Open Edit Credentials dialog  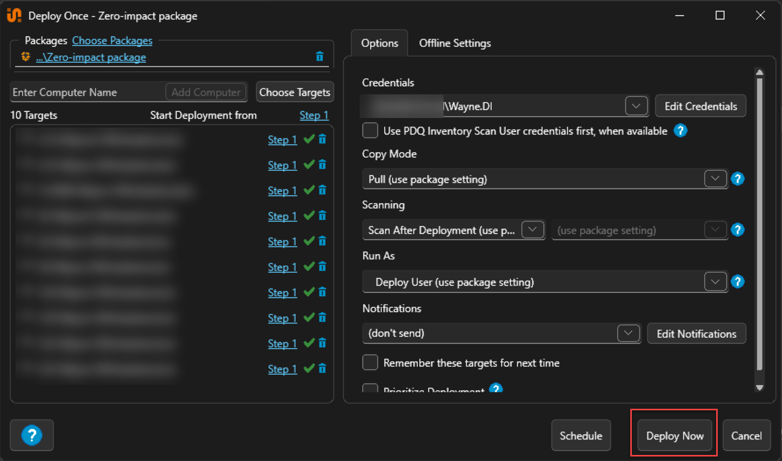(x=701, y=106)
